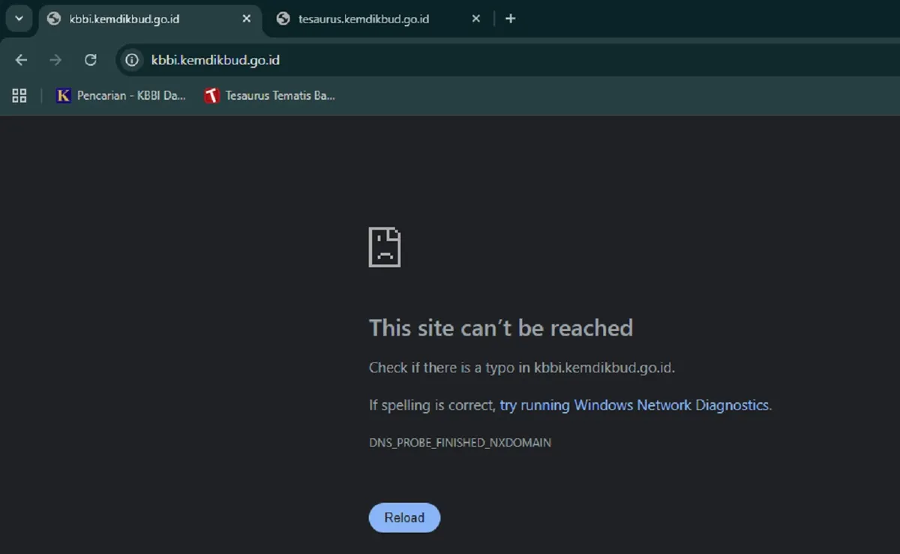The height and width of the screenshot is (554, 900).
Task: Click the browser back arrow
Action: tap(20, 59)
